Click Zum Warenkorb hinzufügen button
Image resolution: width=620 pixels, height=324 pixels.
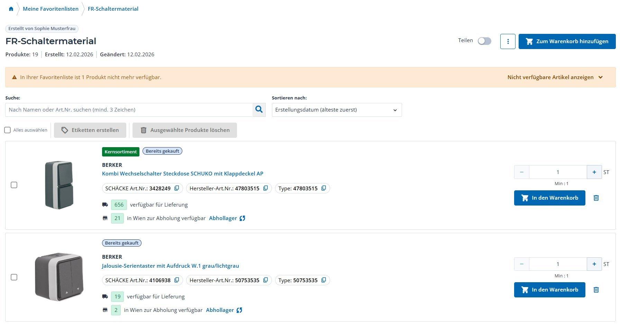567,41
